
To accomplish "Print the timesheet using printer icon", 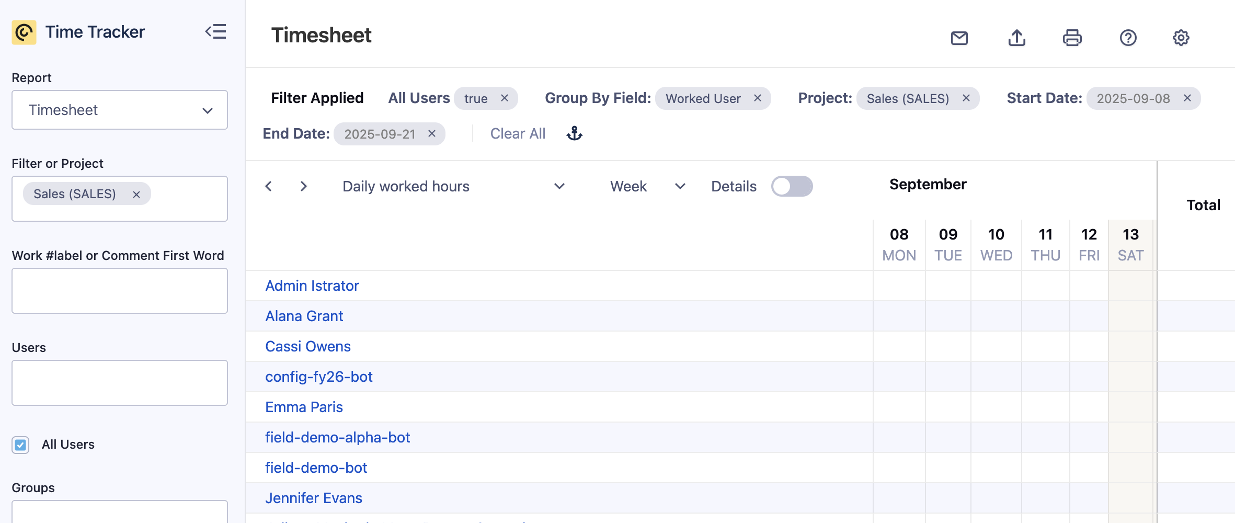I will click(1072, 38).
